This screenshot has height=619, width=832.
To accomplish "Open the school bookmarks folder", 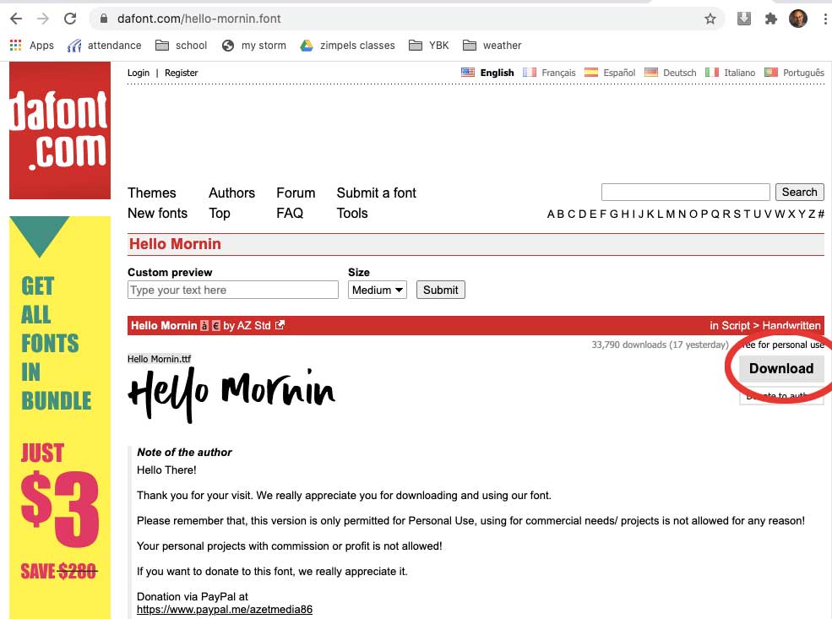I will pyautogui.click(x=181, y=46).
